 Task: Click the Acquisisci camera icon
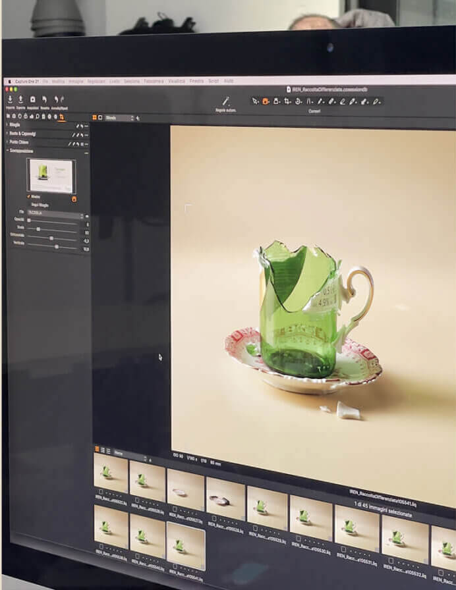[x=32, y=99]
